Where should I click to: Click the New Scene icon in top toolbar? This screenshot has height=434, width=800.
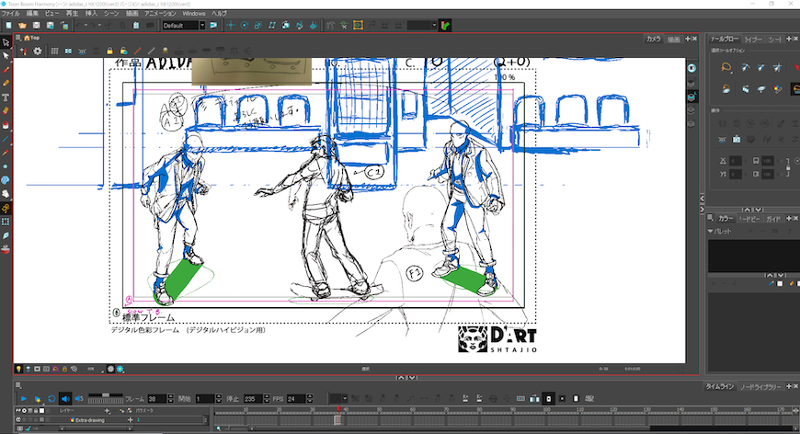[x=8, y=25]
